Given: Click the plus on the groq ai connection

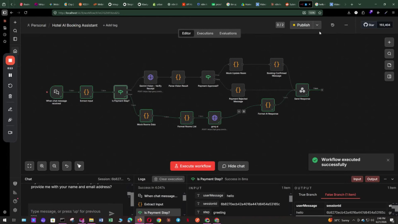Looking at the screenshot, I should pyautogui.click(x=239, y=111).
